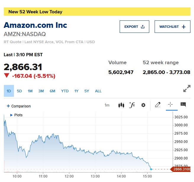Click the 3M range tab

pyautogui.click(x=41, y=91)
